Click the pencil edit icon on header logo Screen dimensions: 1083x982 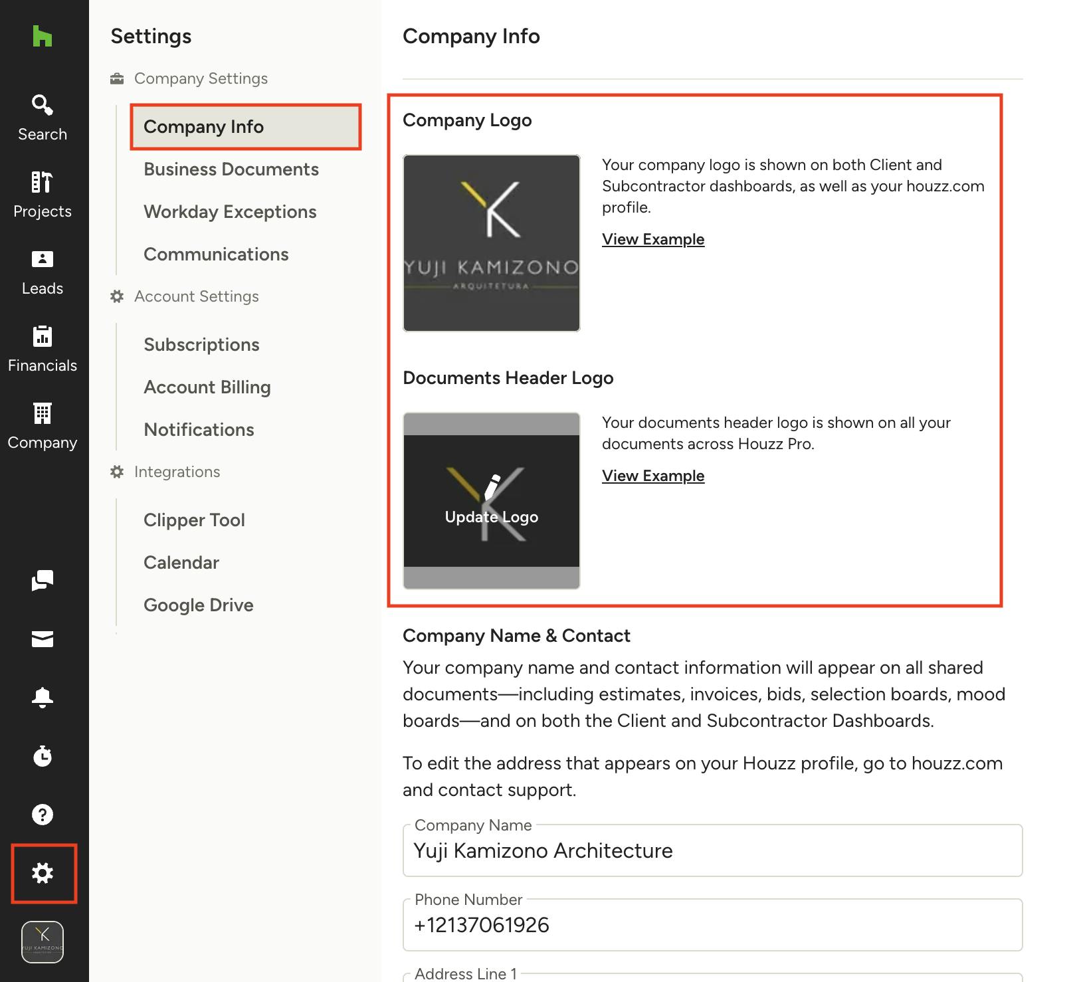(x=492, y=487)
